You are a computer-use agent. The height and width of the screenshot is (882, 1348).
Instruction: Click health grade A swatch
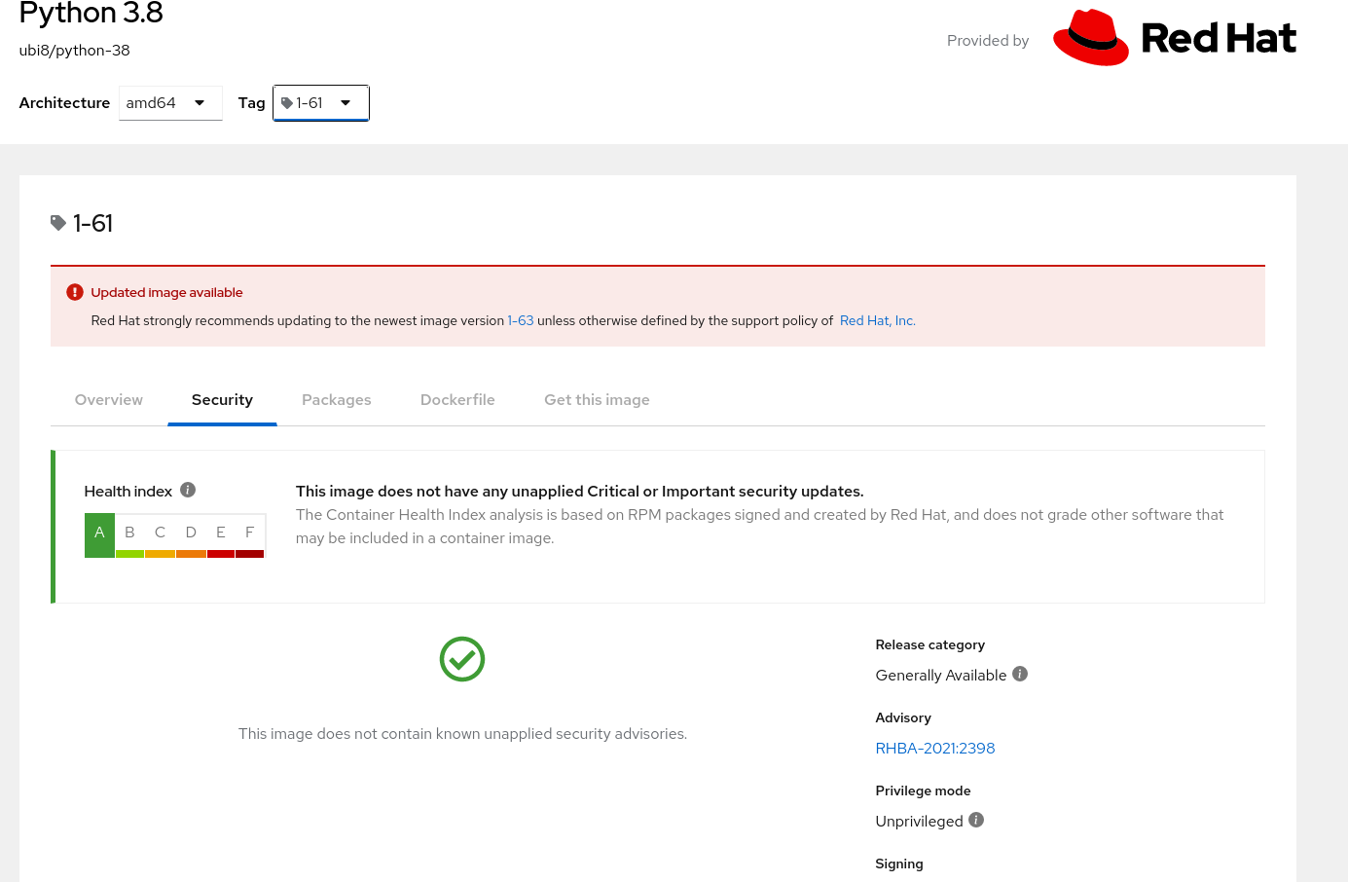click(x=99, y=535)
